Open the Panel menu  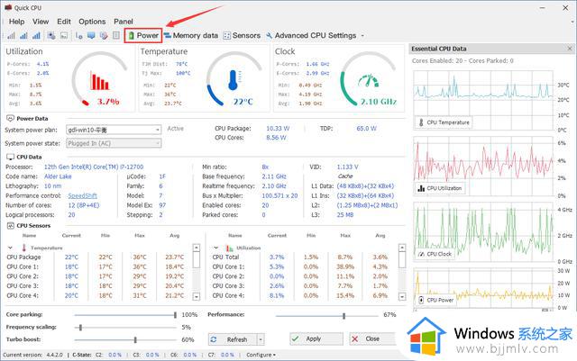tap(124, 22)
